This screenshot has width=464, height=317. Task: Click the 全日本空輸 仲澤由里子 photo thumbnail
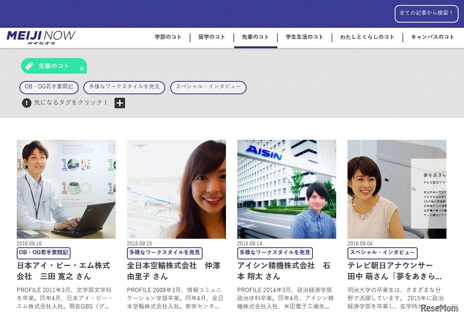tap(176, 189)
